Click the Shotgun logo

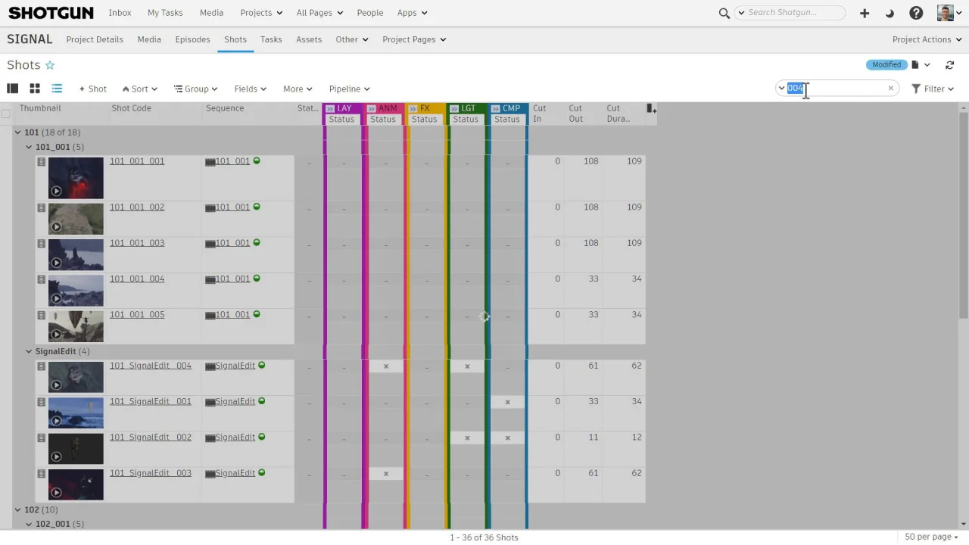(51, 13)
